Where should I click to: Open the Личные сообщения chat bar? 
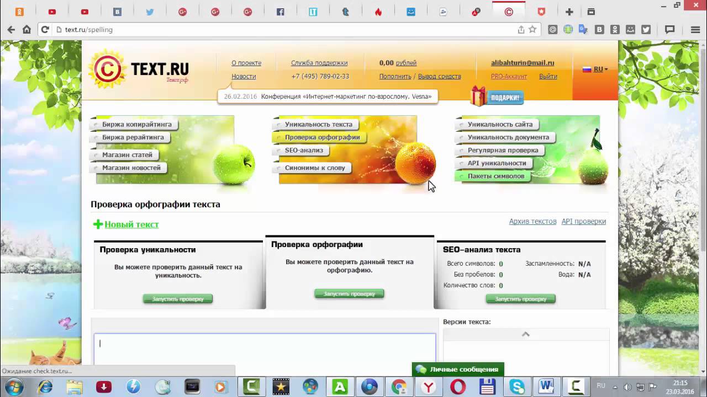click(x=458, y=369)
